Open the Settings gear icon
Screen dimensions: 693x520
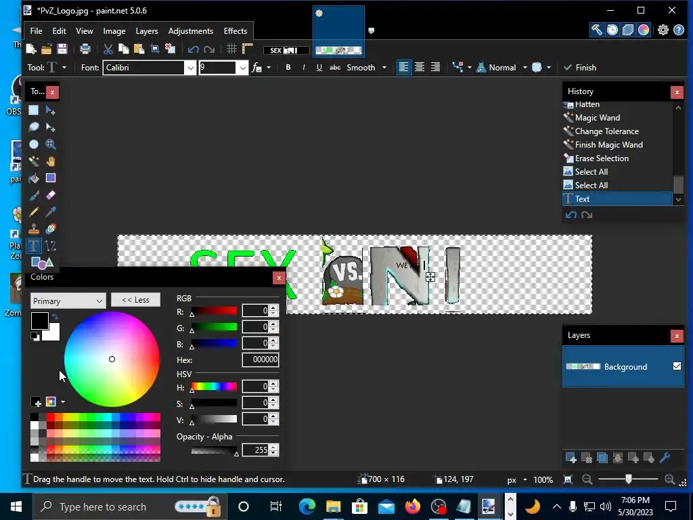[x=663, y=30]
